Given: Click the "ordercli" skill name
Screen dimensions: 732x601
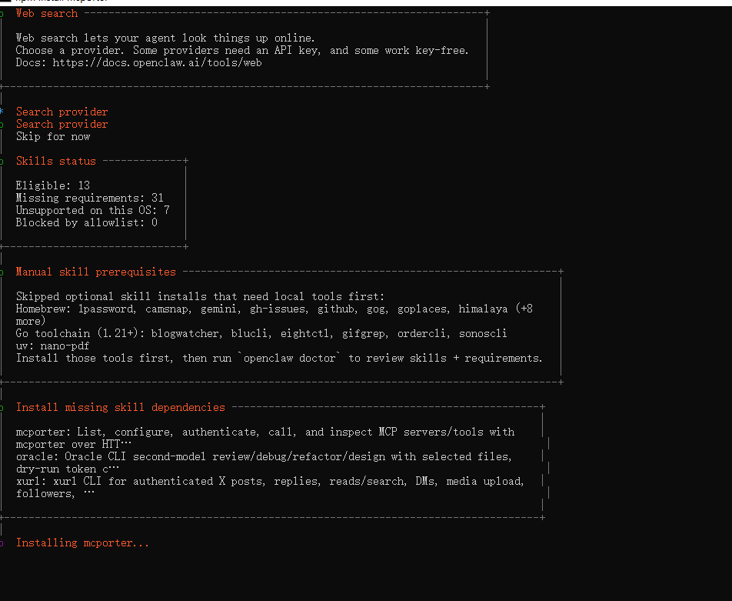Looking at the screenshot, I should click(x=424, y=334).
